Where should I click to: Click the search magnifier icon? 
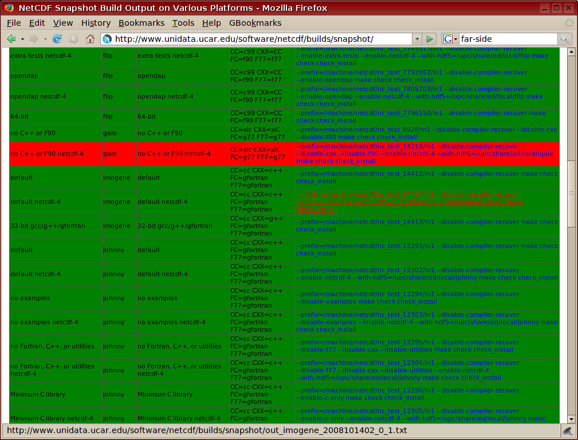[x=564, y=39]
